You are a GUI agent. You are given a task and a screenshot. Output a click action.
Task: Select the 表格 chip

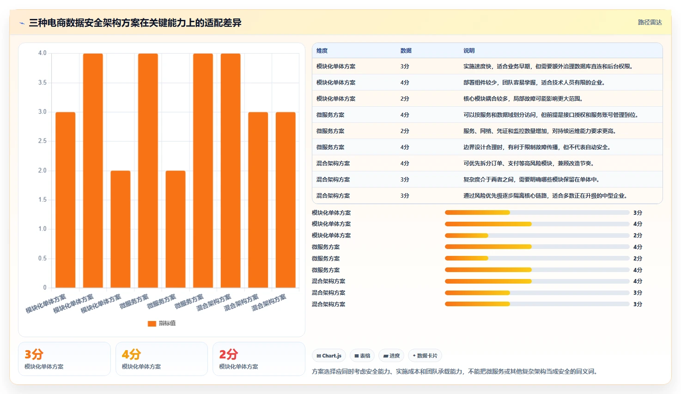click(x=362, y=356)
